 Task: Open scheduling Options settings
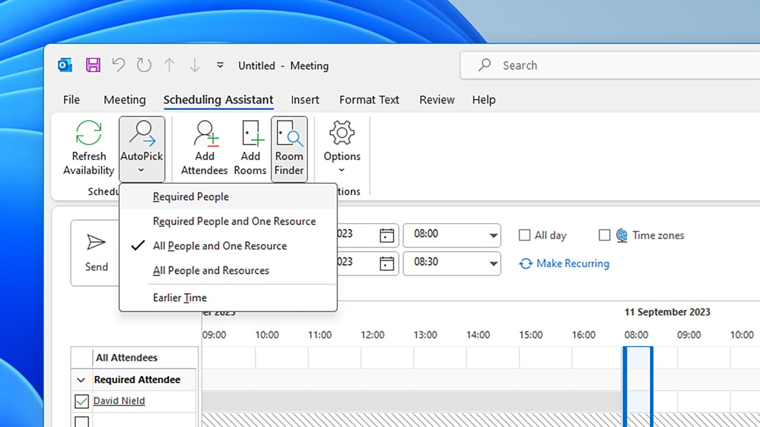pos(342,147)
